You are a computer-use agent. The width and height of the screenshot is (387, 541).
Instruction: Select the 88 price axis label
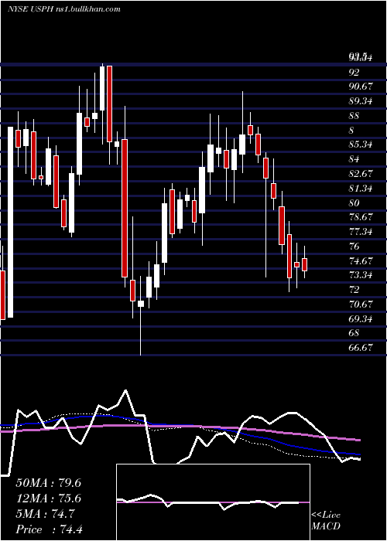354,116
